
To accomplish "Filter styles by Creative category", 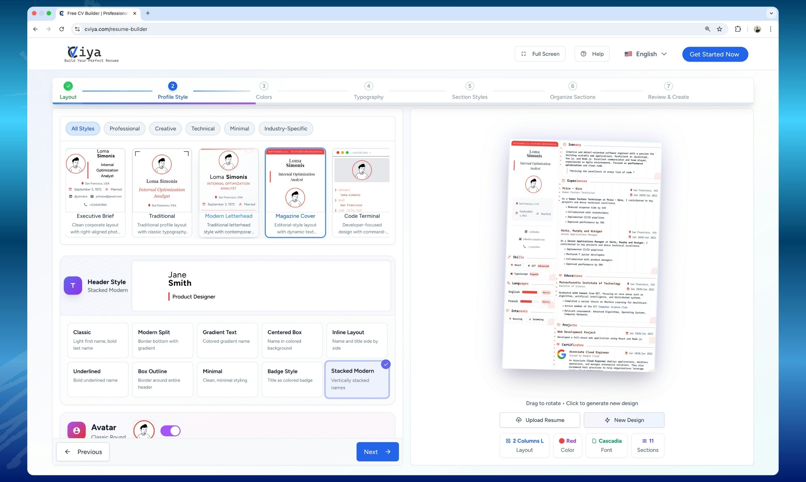I will [165, 129].
